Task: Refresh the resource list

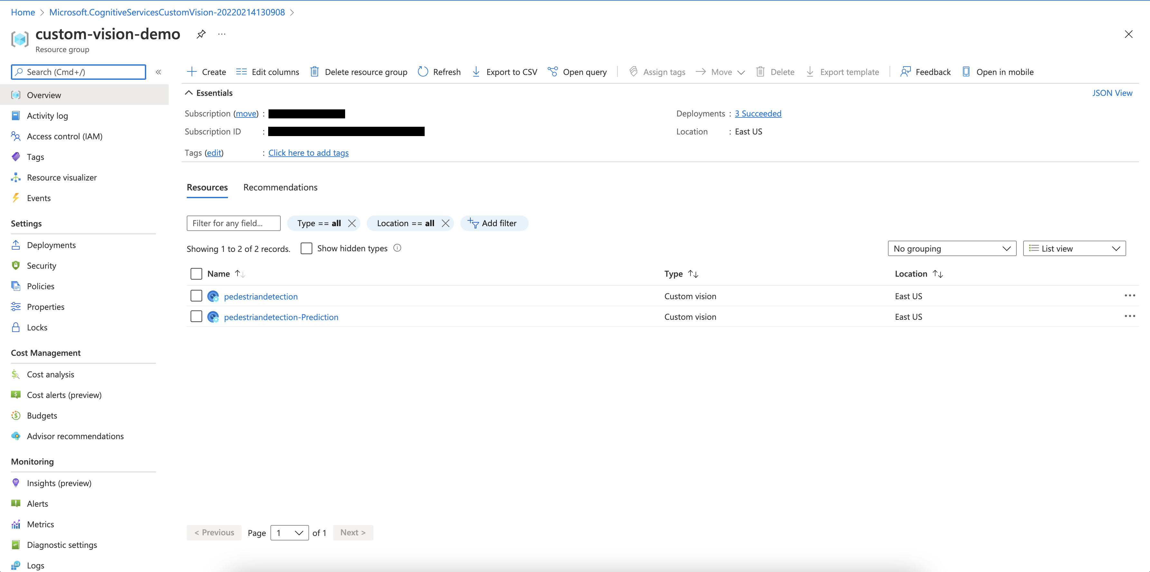Action: [439, 72]
